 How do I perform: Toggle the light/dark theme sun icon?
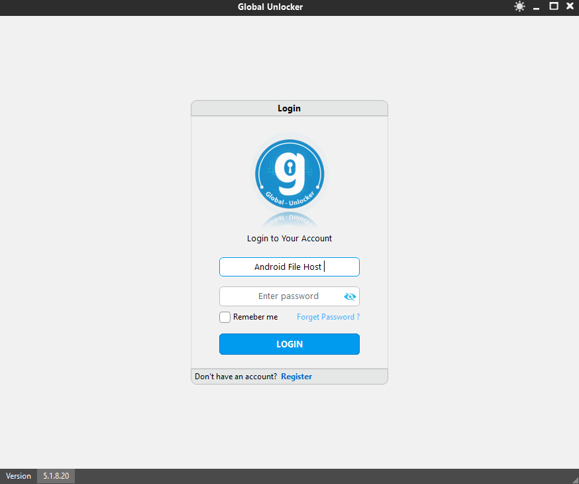coord(519,7)
